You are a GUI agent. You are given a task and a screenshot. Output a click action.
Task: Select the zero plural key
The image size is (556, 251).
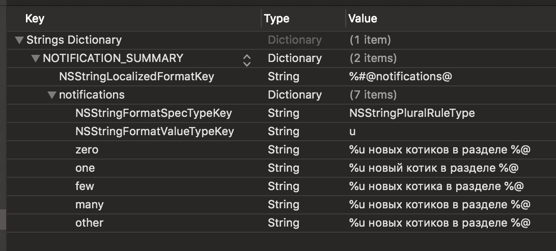[87, 150]
